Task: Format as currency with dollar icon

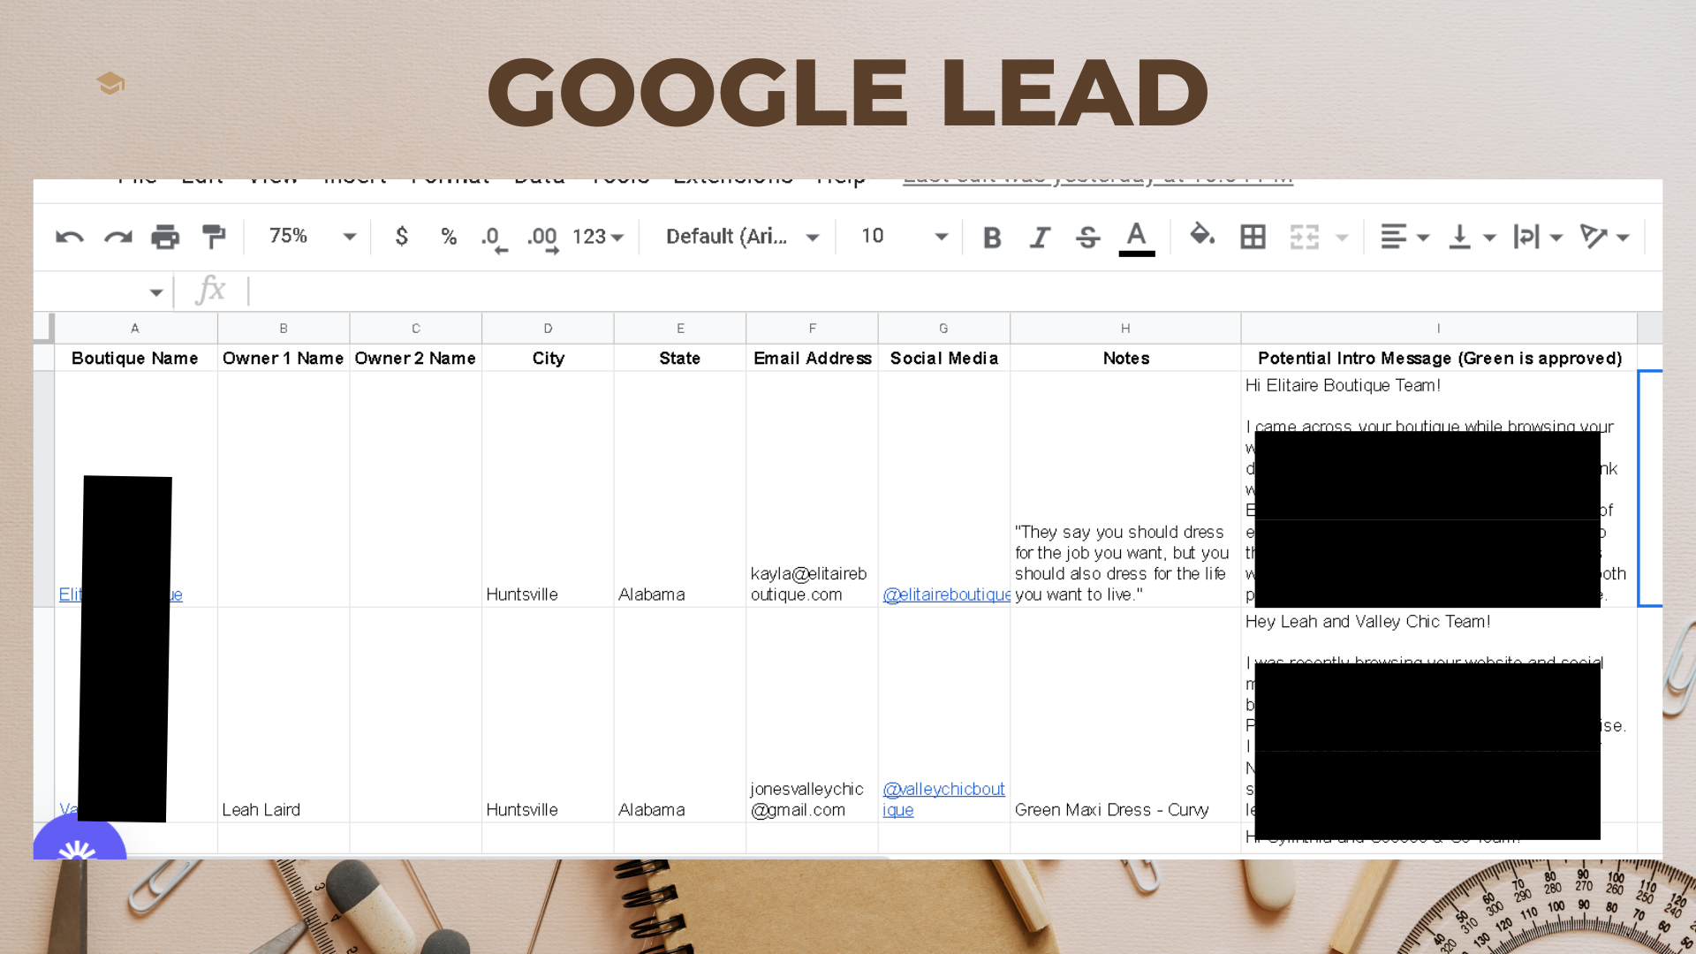Action: pyautogui.click(x=401, y=237)
